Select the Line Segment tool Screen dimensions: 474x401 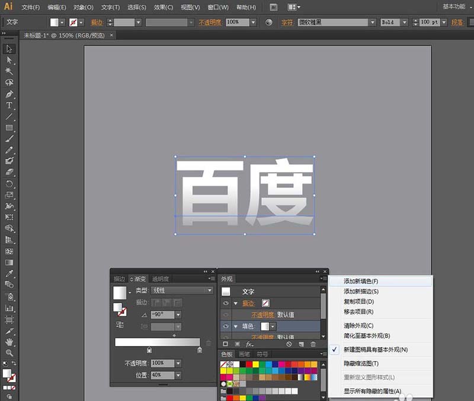tap(9, 117)
